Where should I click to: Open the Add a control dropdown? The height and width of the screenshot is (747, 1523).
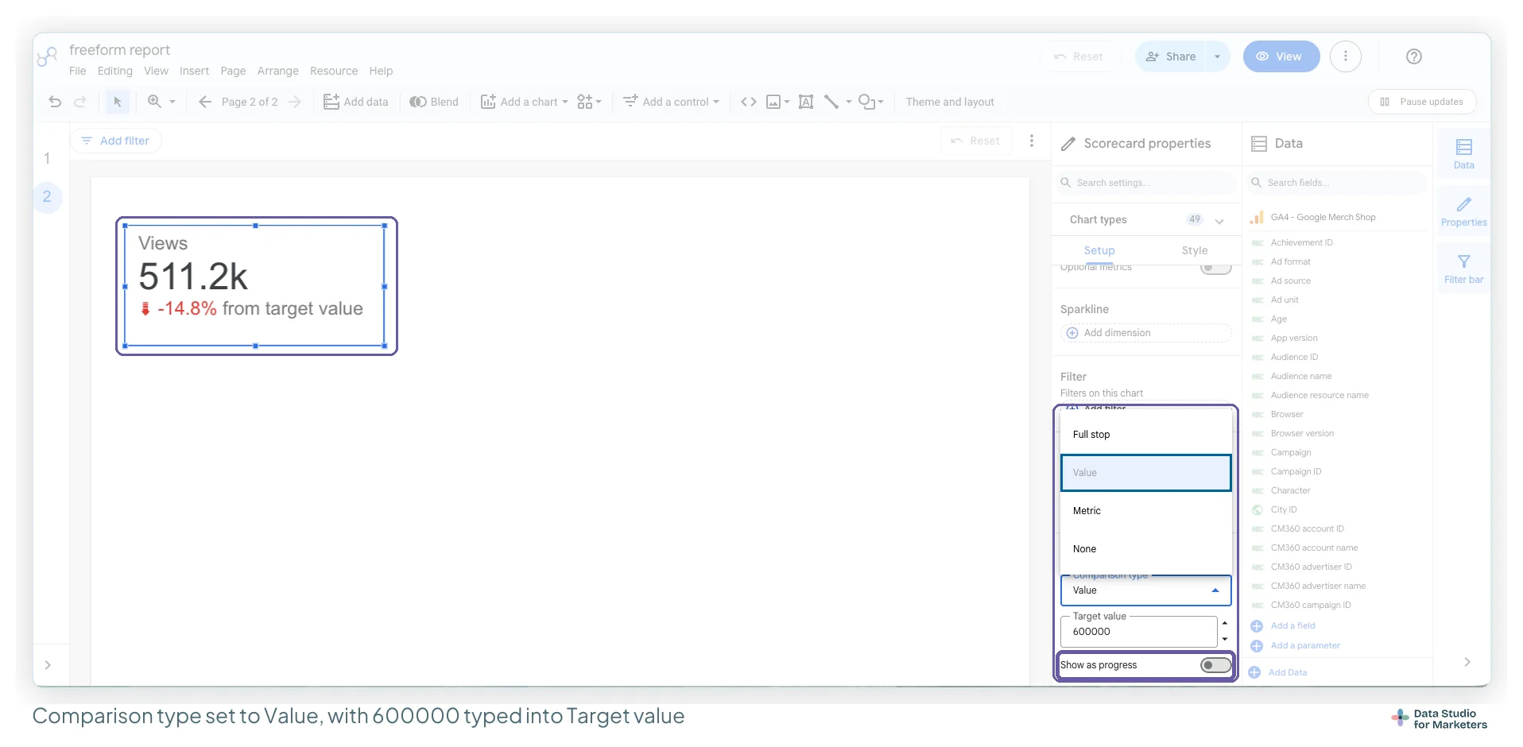pyautogui.click(x=672, y=102)
